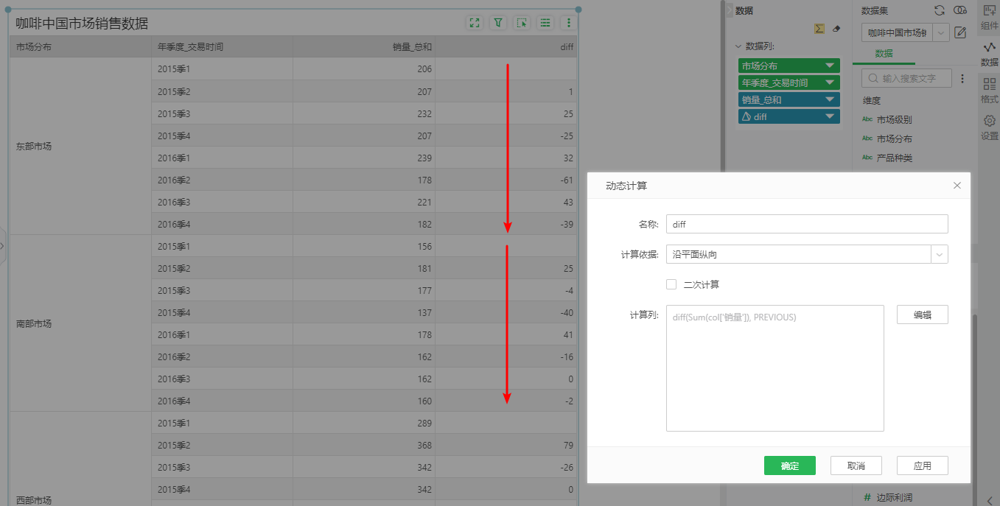Screen dimensions: 1000x506
Task: Expand the 市场分布 field dropdown arrow
Action: [x=830, y=66]
